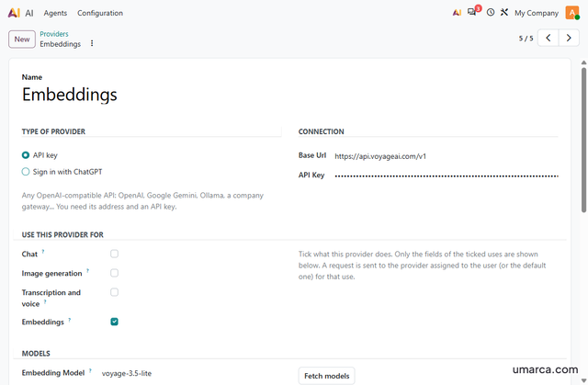
Task: Show help tooltip for Transcription and voice
Action: [x=45, y=301]
